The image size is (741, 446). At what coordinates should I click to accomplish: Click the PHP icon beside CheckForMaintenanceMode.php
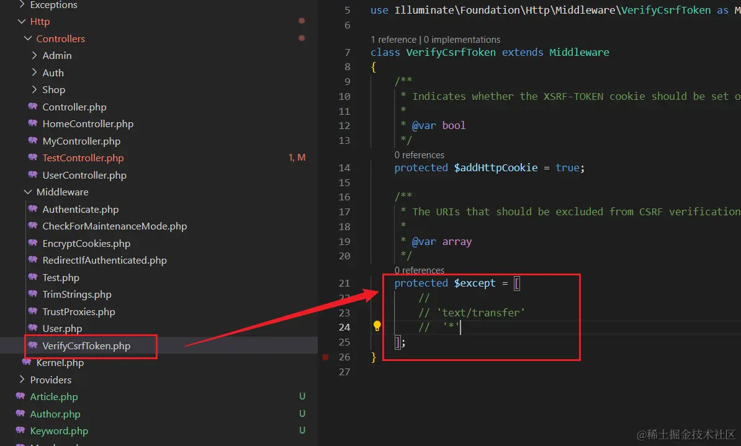33,226
